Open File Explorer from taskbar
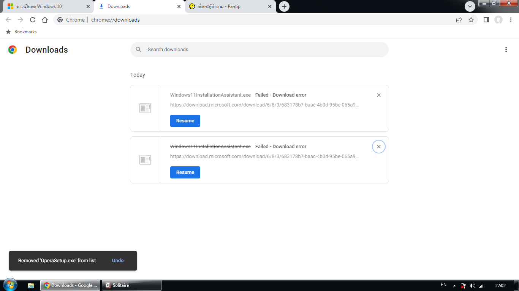Image resolution: width=519 pixels, height=291 pixels. click(31, 285)
